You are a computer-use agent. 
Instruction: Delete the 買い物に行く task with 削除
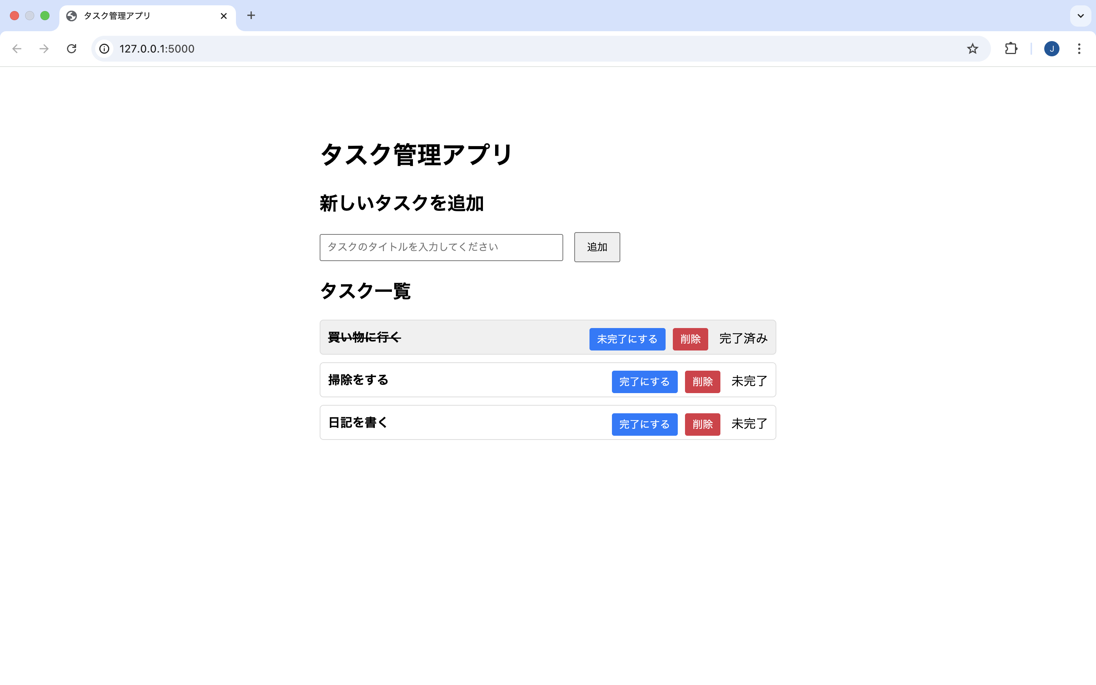(690, 339)
